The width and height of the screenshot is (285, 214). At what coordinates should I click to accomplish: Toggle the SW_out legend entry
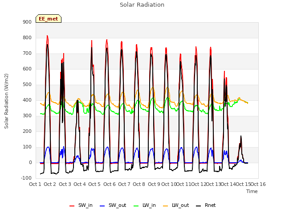pyautogui.click(x=113, y=205)
